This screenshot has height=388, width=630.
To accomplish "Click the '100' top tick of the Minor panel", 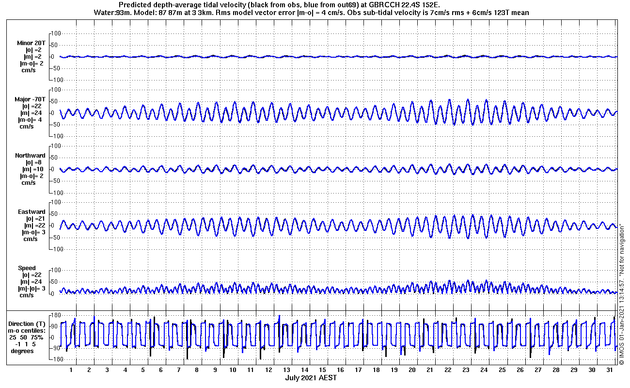I will click(55, 33).
